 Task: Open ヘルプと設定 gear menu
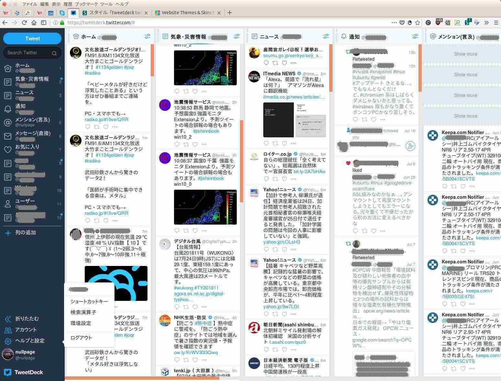pos(25,341)
